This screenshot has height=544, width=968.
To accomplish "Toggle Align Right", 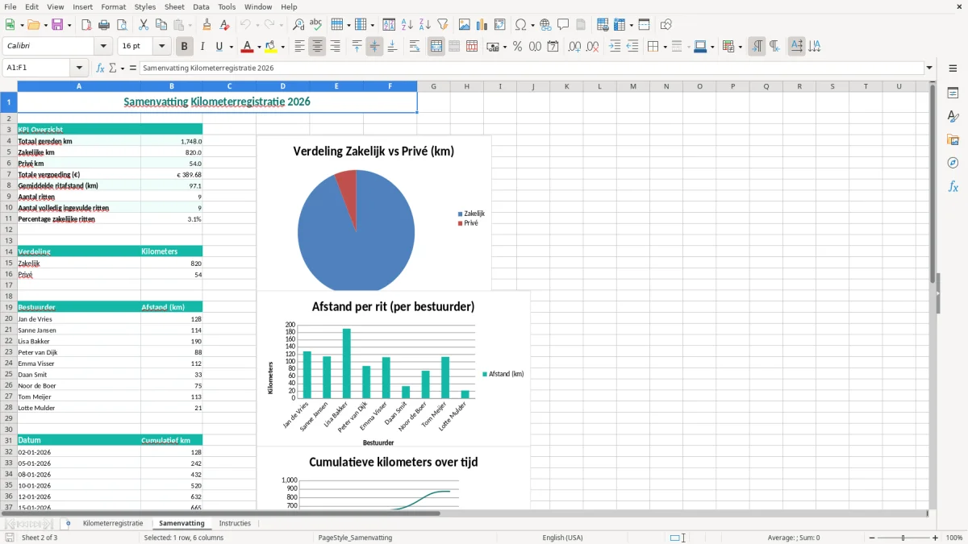I will [335, 47].
